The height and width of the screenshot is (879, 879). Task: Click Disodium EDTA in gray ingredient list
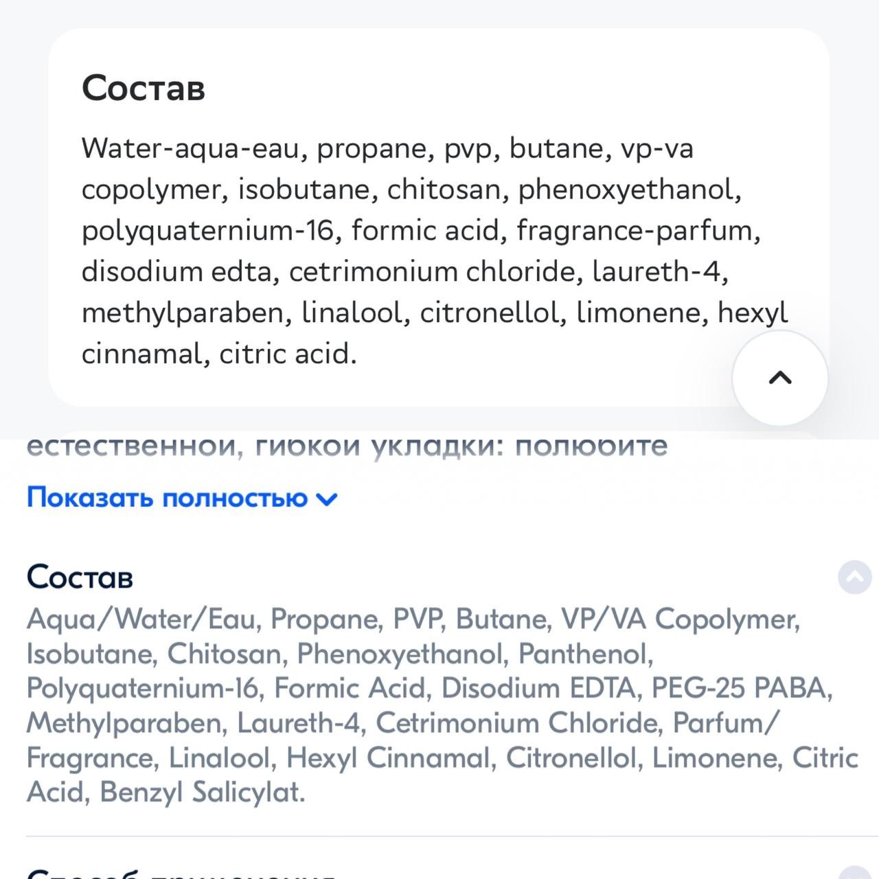tap(538, 688)
